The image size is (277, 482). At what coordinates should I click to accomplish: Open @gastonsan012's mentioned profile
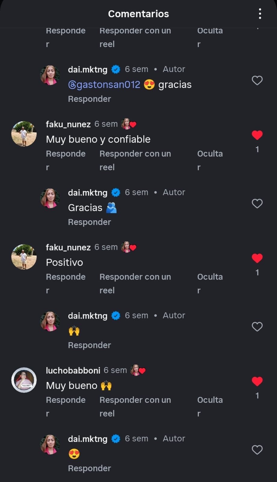click(104, 85)
